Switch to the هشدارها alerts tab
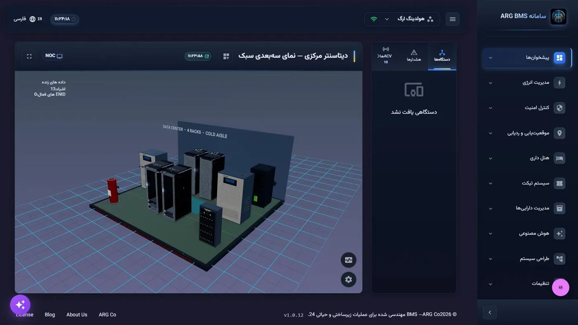This screenshot has height=325, width=578. (414, 56)
